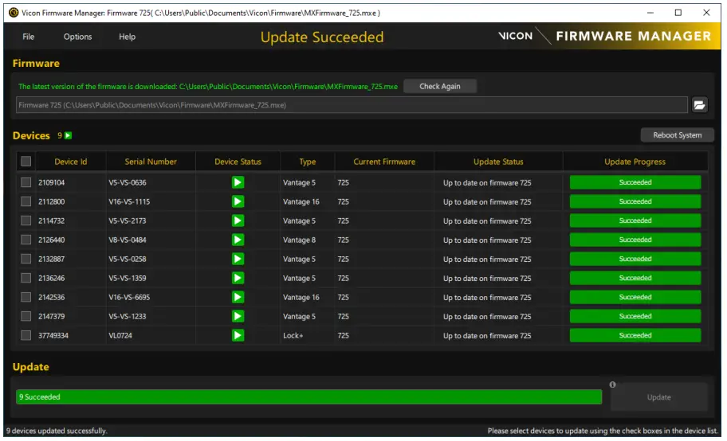Close the Firmware Manager window

(x=706, y=13)
